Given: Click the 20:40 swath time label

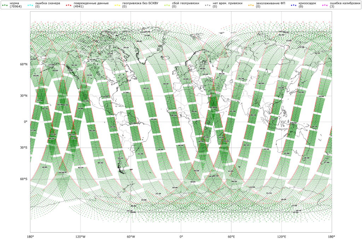Looking at the screenshot, I should (301, 92).
